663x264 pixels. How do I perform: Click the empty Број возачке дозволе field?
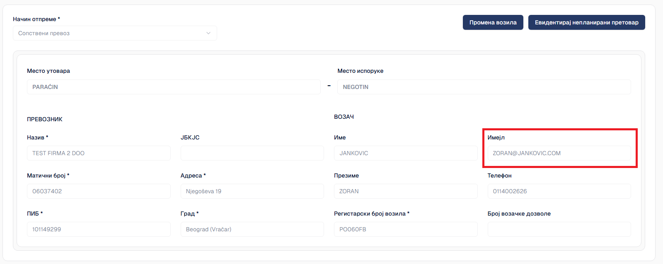(x=559, y=229)
